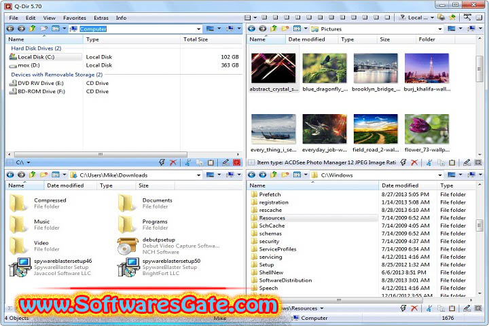Sort by Date modified column in Pictures pane
The image size is (489, 326).
312,39
